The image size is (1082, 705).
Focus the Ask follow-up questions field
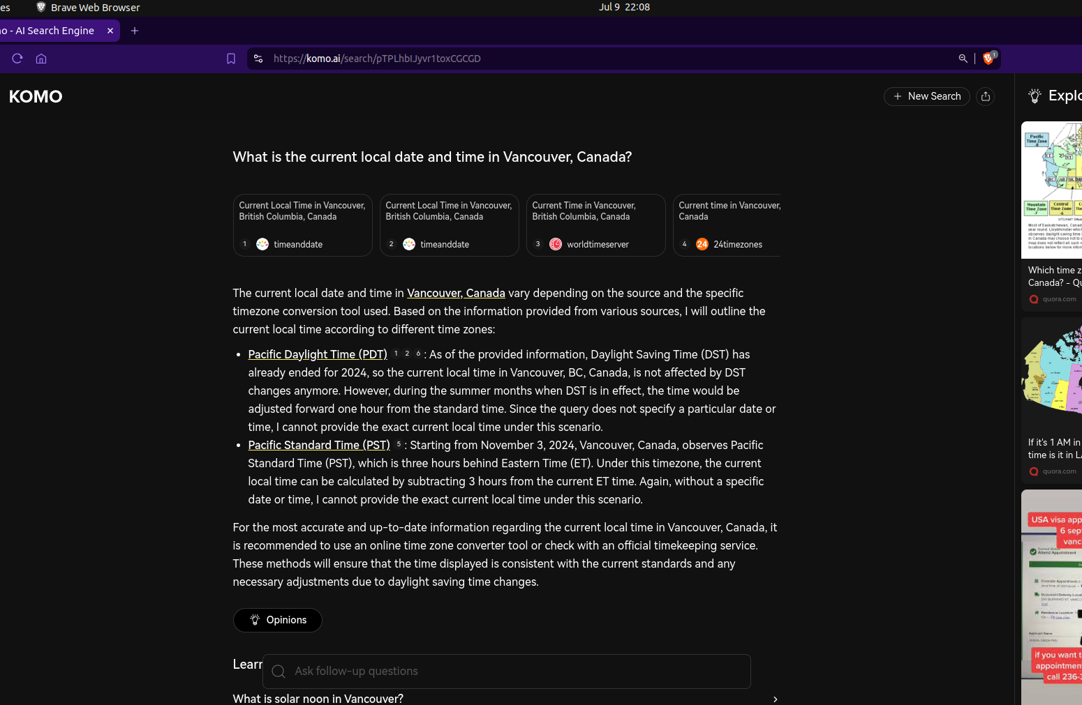507,672
